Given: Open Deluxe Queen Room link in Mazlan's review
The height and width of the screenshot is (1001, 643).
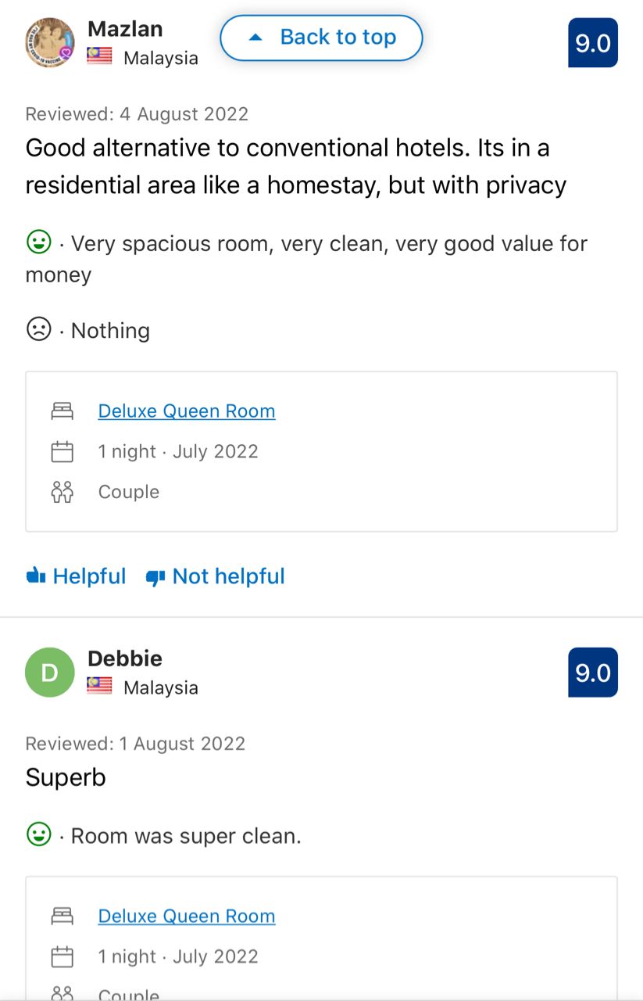Looking at the screenshot, I should pyautogui.click(x=187, y=411).
